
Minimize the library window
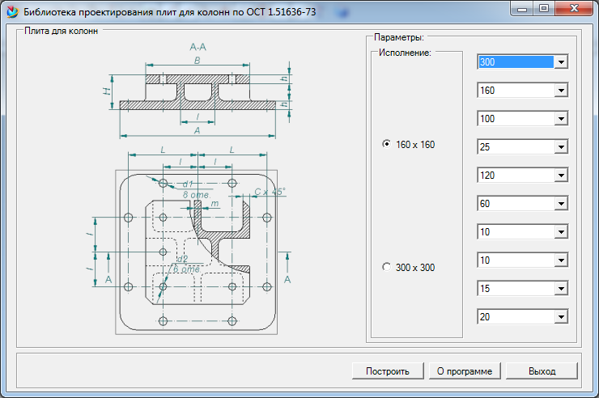pos(523,8)
